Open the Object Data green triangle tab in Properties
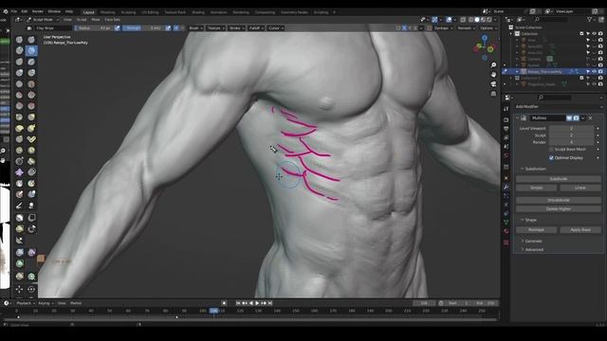 506,223
